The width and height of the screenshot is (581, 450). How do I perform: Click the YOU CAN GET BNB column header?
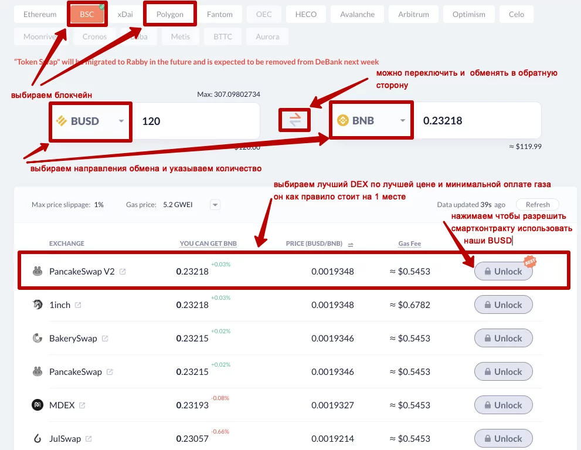(x=208, y=243)
